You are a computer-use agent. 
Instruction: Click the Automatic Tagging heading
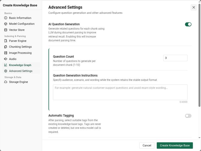coord(61,116)
